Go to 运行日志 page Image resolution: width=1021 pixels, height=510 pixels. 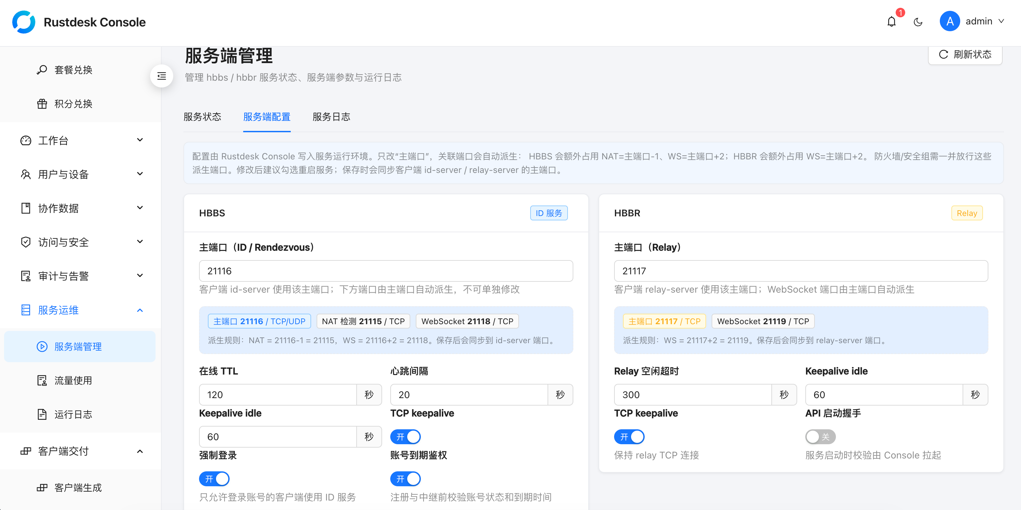(x=80, y=414)
